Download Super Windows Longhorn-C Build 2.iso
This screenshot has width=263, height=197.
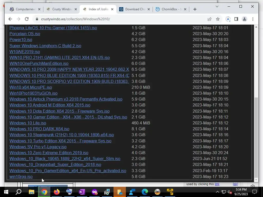pos(45,46)
